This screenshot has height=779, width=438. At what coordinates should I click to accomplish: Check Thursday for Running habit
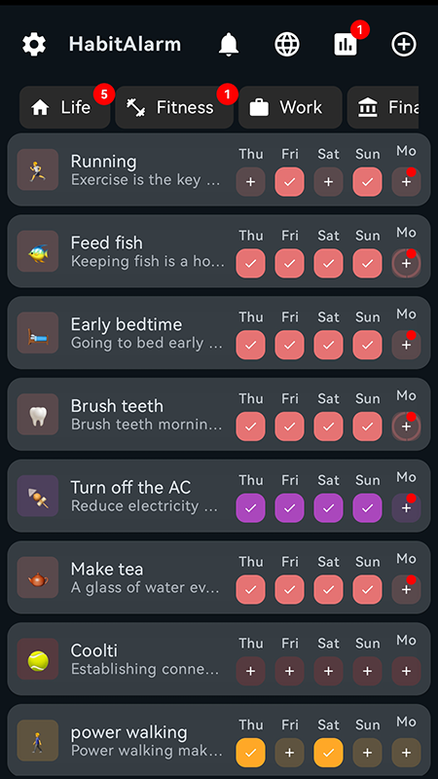pos(251,182)
